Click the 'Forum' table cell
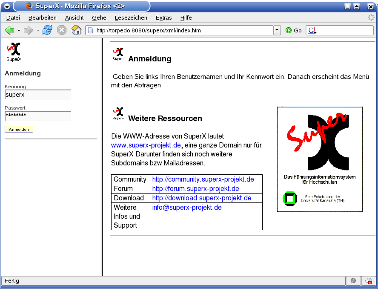The height and width of the screenshot is (289, 378). coord(130,188)
